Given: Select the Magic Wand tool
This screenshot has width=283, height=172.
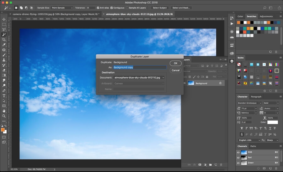Looking at the screenshot, I should coord(4,34).
